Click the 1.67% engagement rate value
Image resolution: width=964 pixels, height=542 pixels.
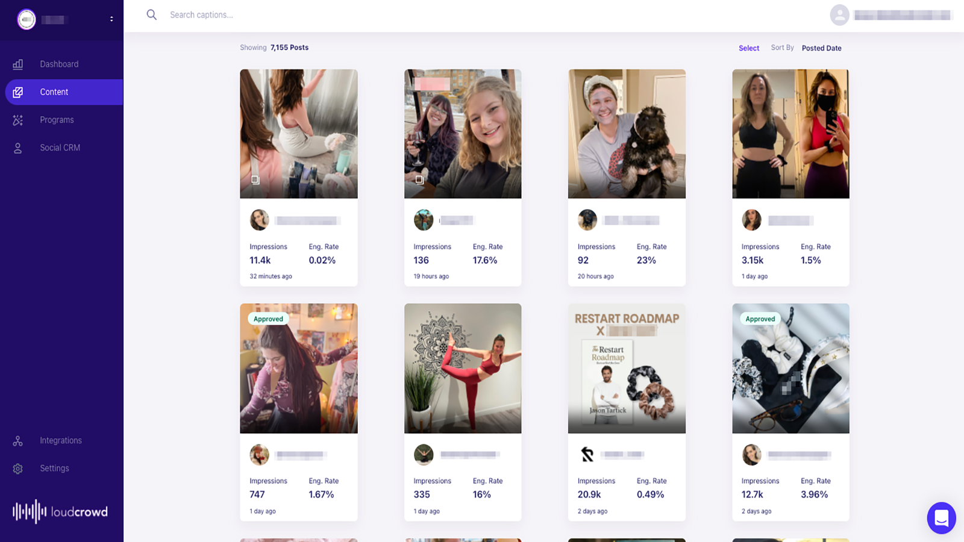click(x=321, y=494)
